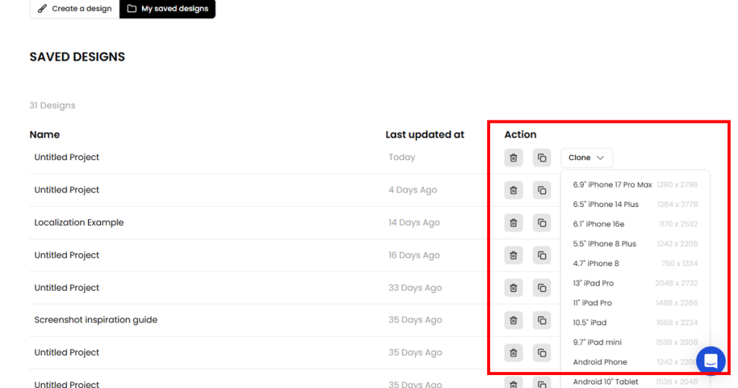This screenshot has width=738, height=388.
Task: Open Untitled Project updated 16 Days Ago
Action: click(x=67, y=255)
